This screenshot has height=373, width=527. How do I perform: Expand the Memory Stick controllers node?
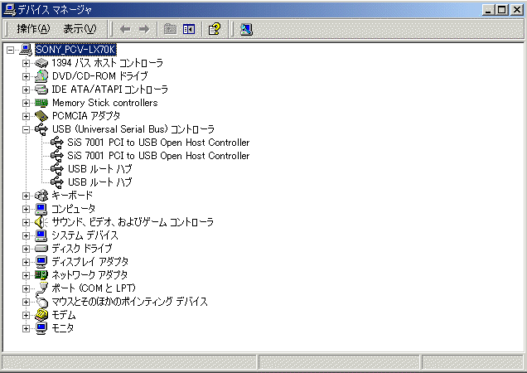click(26, 103)
